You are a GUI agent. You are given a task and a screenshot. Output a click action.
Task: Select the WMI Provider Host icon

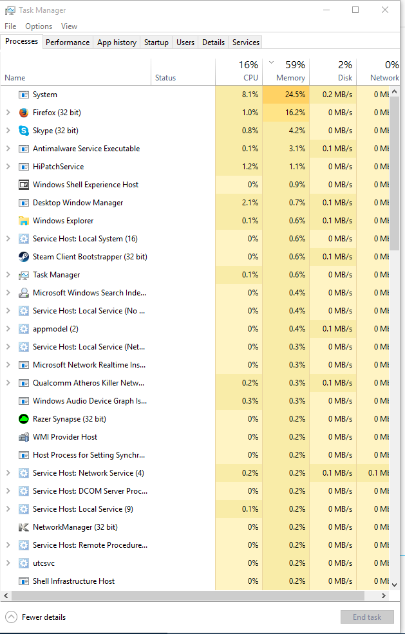24,437
